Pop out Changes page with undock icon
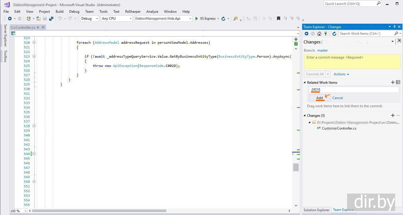The width and height of the screenshot is (403, 215). tap(399, 41)
